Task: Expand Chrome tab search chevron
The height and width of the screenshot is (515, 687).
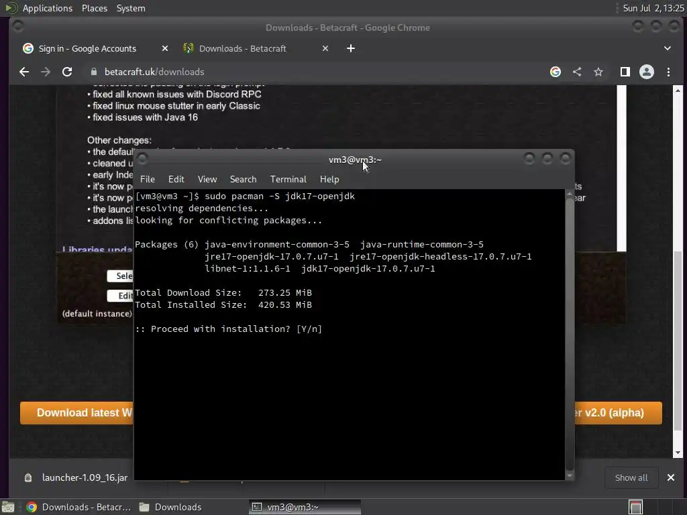Action: pos(668,48)
